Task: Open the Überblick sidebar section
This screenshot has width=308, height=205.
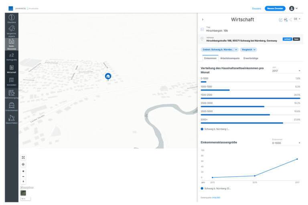Action: pyautogui.click(x=11, y=18)
